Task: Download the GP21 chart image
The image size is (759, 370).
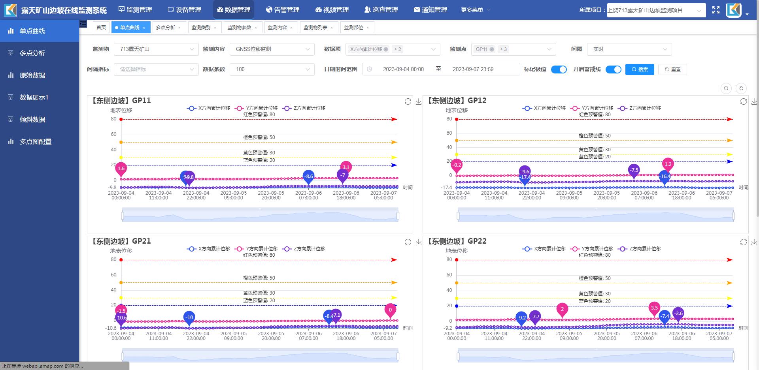Action: point(419,242)
